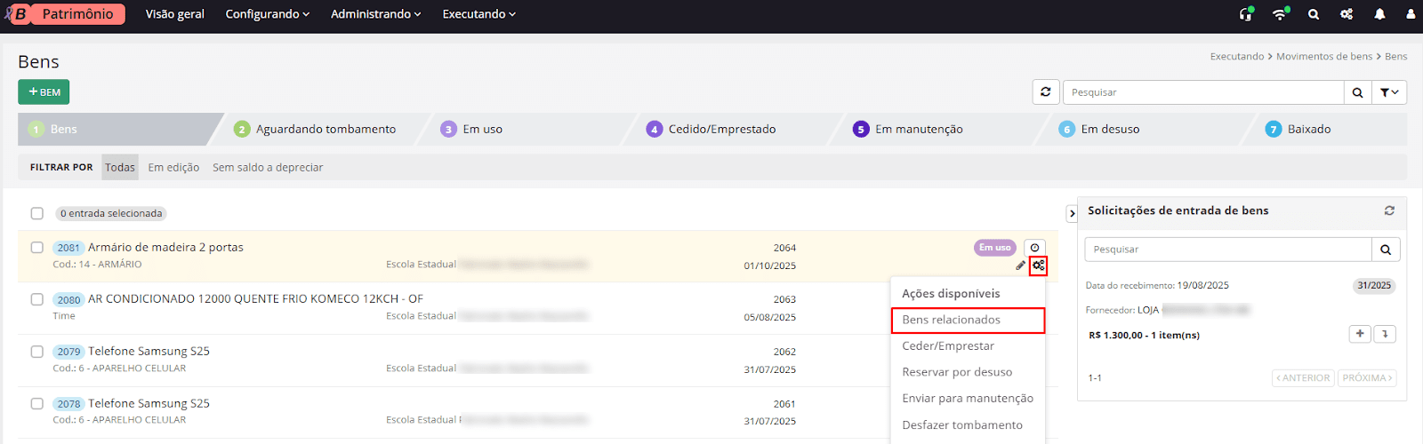Refresh the Solicitações de entrada de bens panel
The height and width of the screenshot is (444, 1423).
pyautogui.click(x=1389, y=210)
